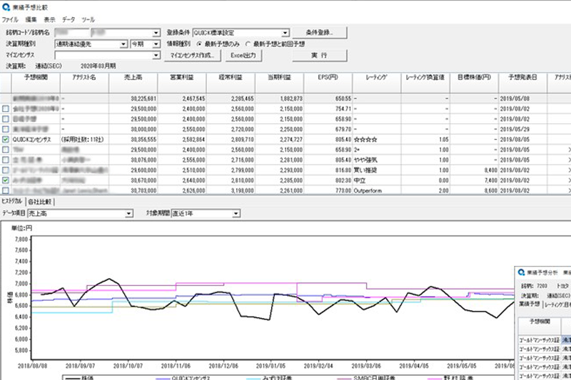Click the 2019/05/29 date cell

[x=522, y=129]
